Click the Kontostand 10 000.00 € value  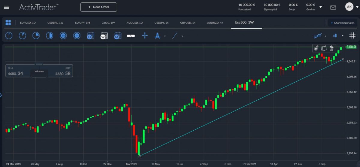pos(247,5)
